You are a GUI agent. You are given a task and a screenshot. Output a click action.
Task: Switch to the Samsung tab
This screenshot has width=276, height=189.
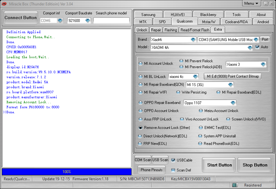click(148, 15)
